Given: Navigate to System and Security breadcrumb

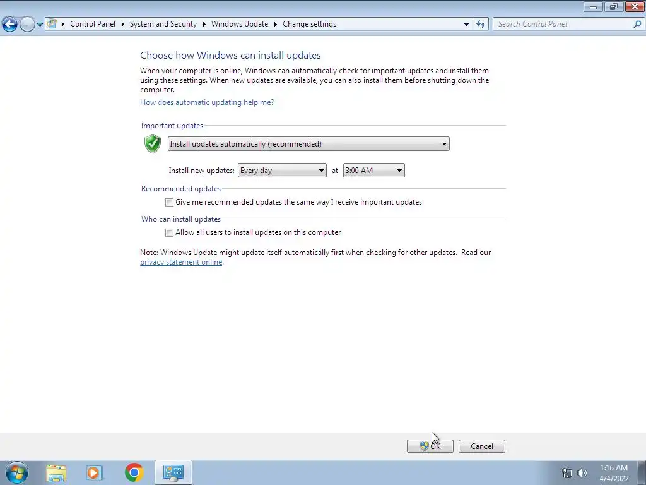Looking at the screenshot, I should point(163,24).
